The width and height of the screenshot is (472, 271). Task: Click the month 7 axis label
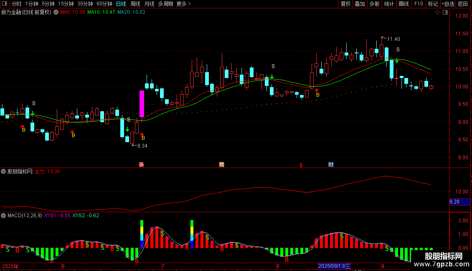163,266
